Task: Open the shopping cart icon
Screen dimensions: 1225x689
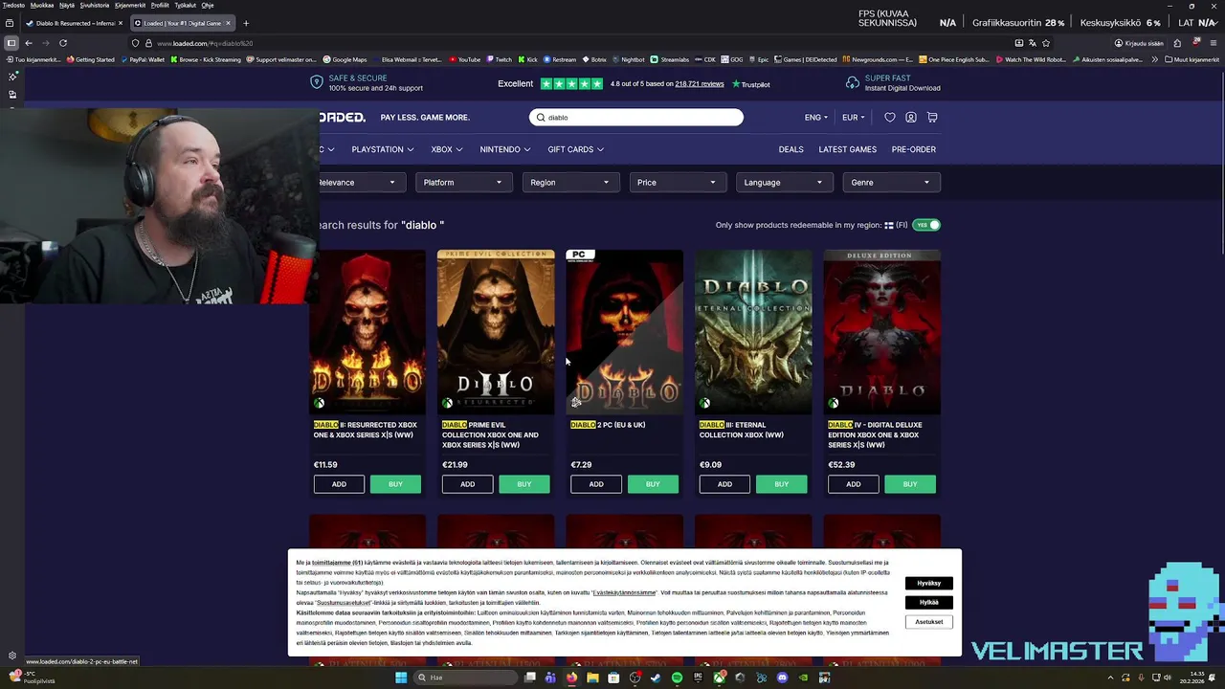Action: pos(932,118)
